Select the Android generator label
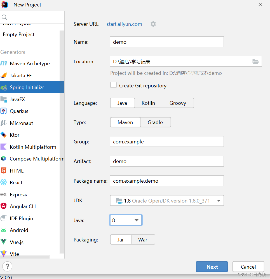Viewport: 270px width, 279px height. pos(19,230)
